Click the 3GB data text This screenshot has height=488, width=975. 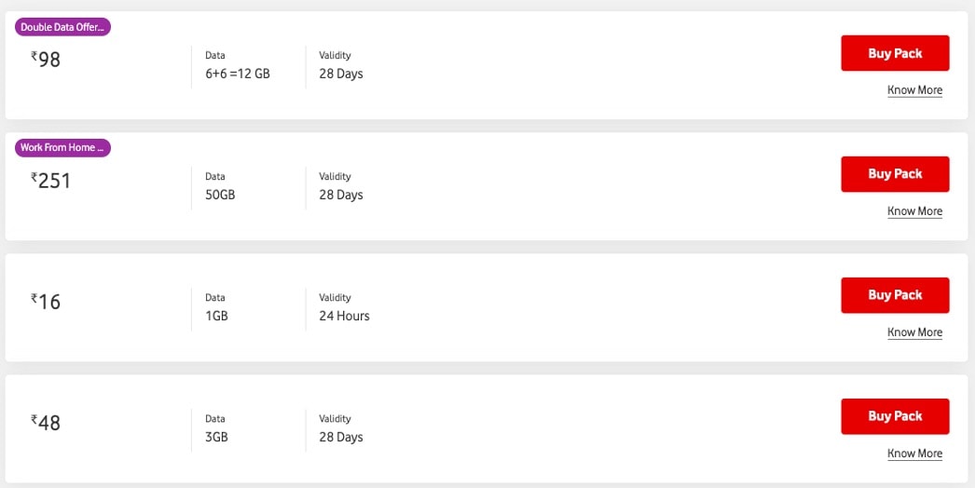pyautogui.click(x=216, y=438)
